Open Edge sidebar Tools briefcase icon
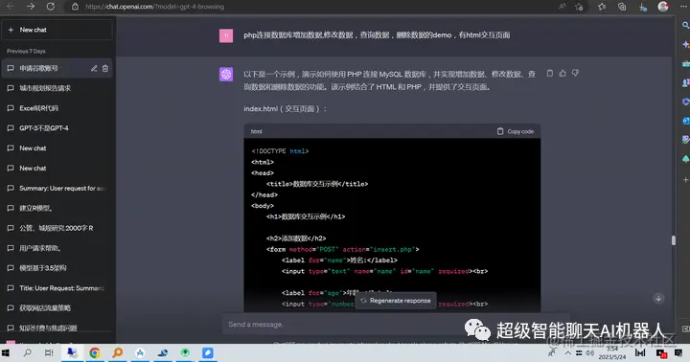The height and width of the screenshot is (362, 690). pyautogui.click(x=685, y=64)
